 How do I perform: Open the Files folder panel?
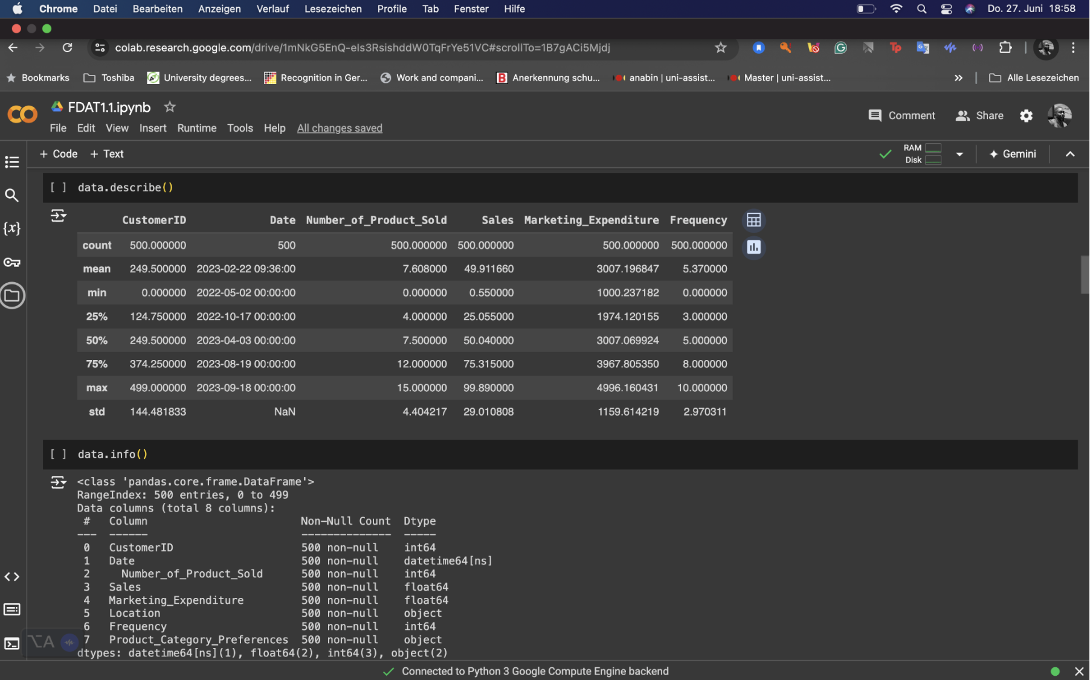(12, 296)
